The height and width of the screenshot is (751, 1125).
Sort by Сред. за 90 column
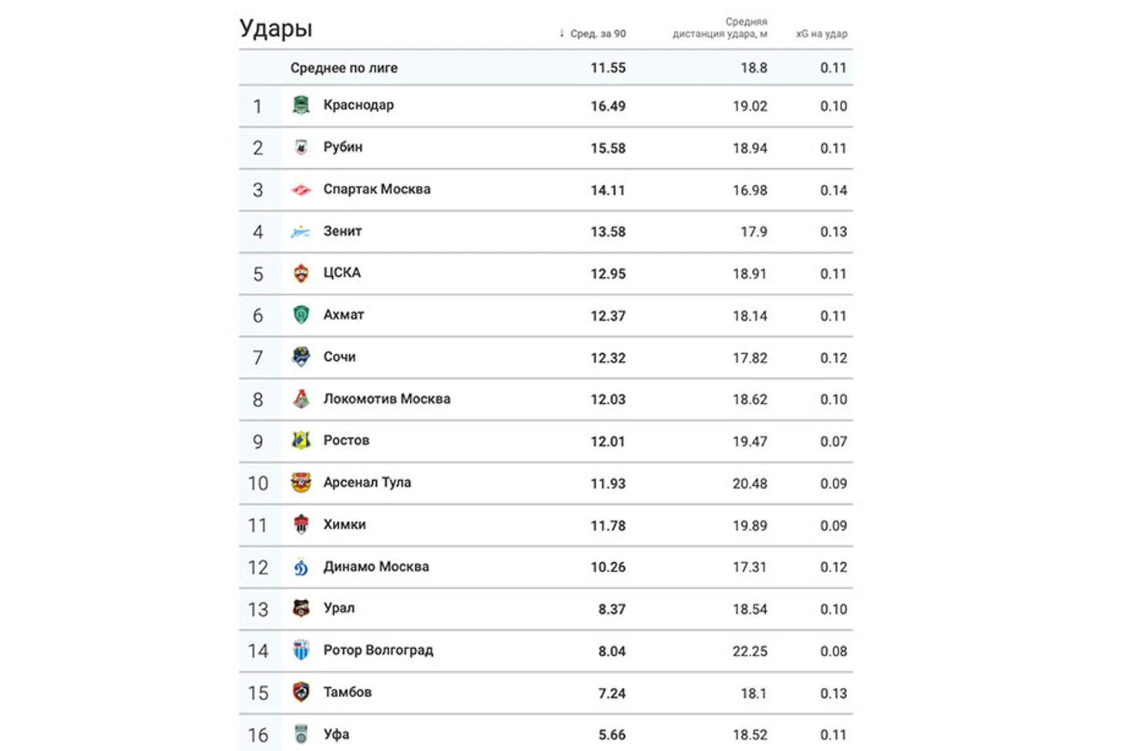coord(593,33)
